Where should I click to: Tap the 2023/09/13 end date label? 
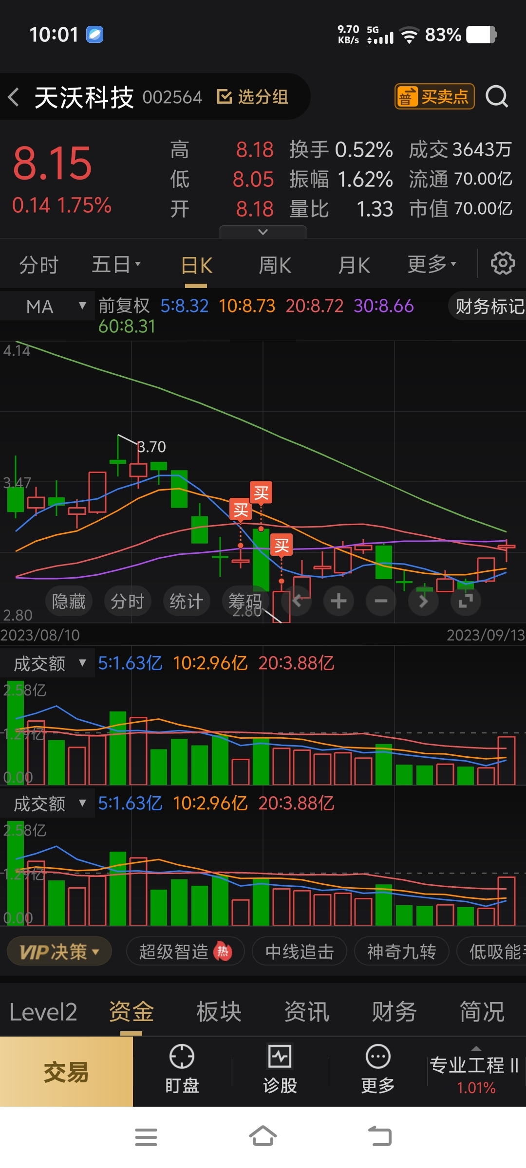tap(486, 635)
